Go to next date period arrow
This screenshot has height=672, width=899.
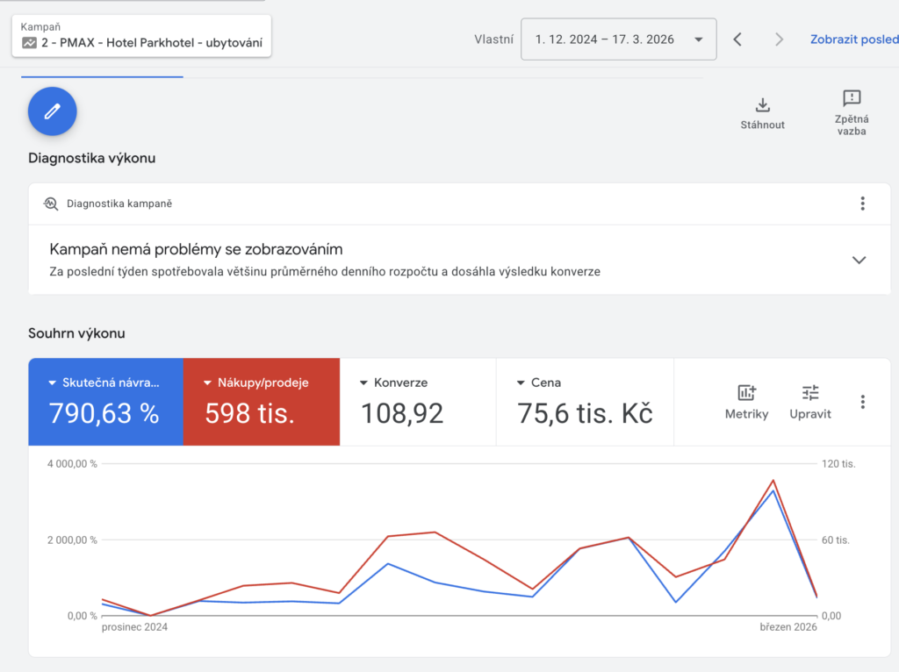pyautogui.click(x=779, y=39)
